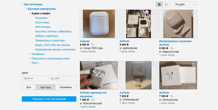Select Частные seller filter
This screenshot has width=218, height=110.
(x=45, y=87)
